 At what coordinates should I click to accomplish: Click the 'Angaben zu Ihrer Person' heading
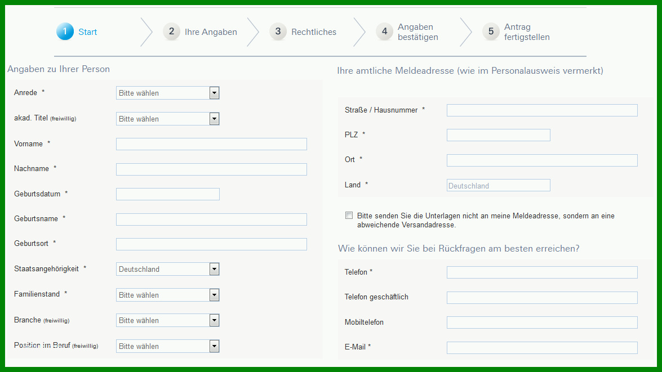click(x=59, y=69)
